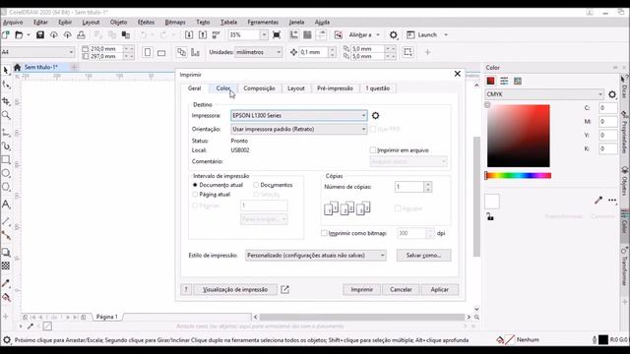The image size is (630, 354).
Task: Switch to the Pré-impressão tab
Action: pos(335,88)
